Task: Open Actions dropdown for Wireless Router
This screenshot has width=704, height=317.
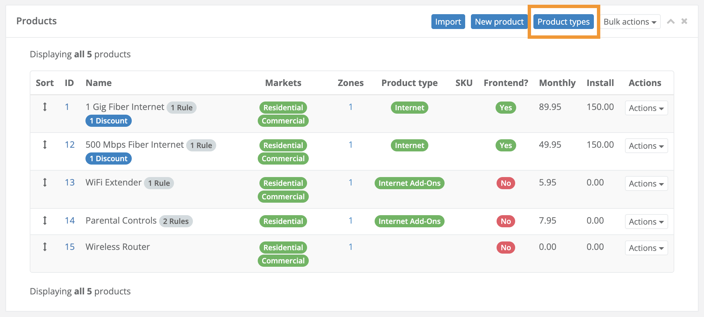Action: (x=646, y=248)
